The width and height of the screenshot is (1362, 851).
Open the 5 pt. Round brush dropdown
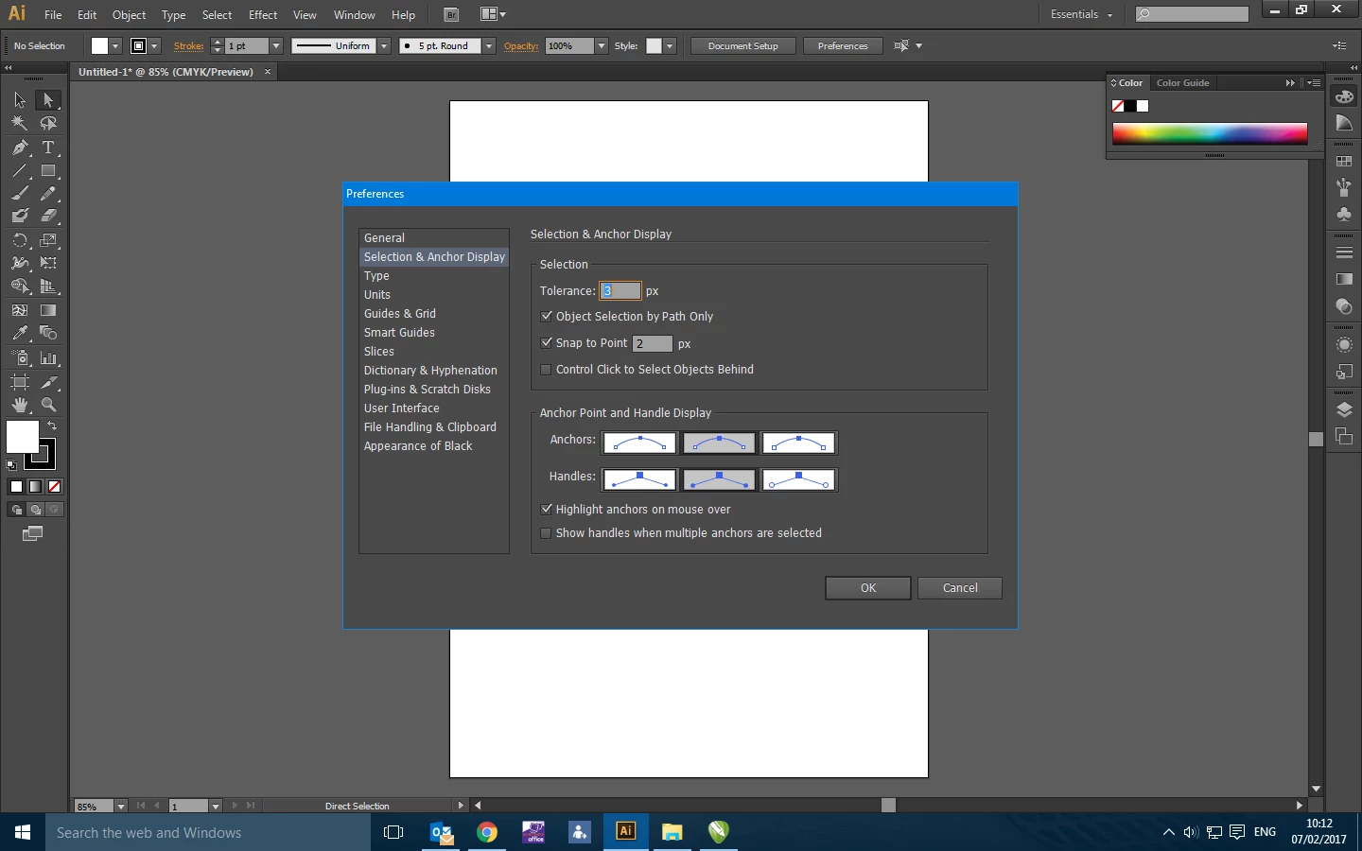[489, 45]
